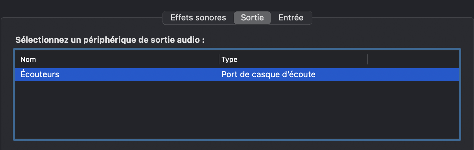474x150 pixels.
Task: Select the Sortie tab
Action: tap(252, 18)
